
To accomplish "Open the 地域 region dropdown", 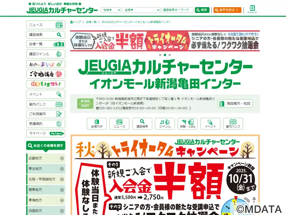I will pos(111,10).
